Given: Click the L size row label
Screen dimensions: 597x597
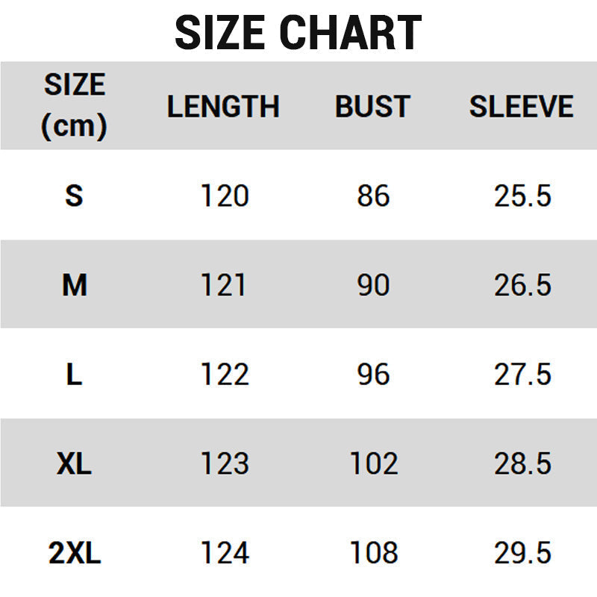Looking at the screenshot, I should (74, 375).
